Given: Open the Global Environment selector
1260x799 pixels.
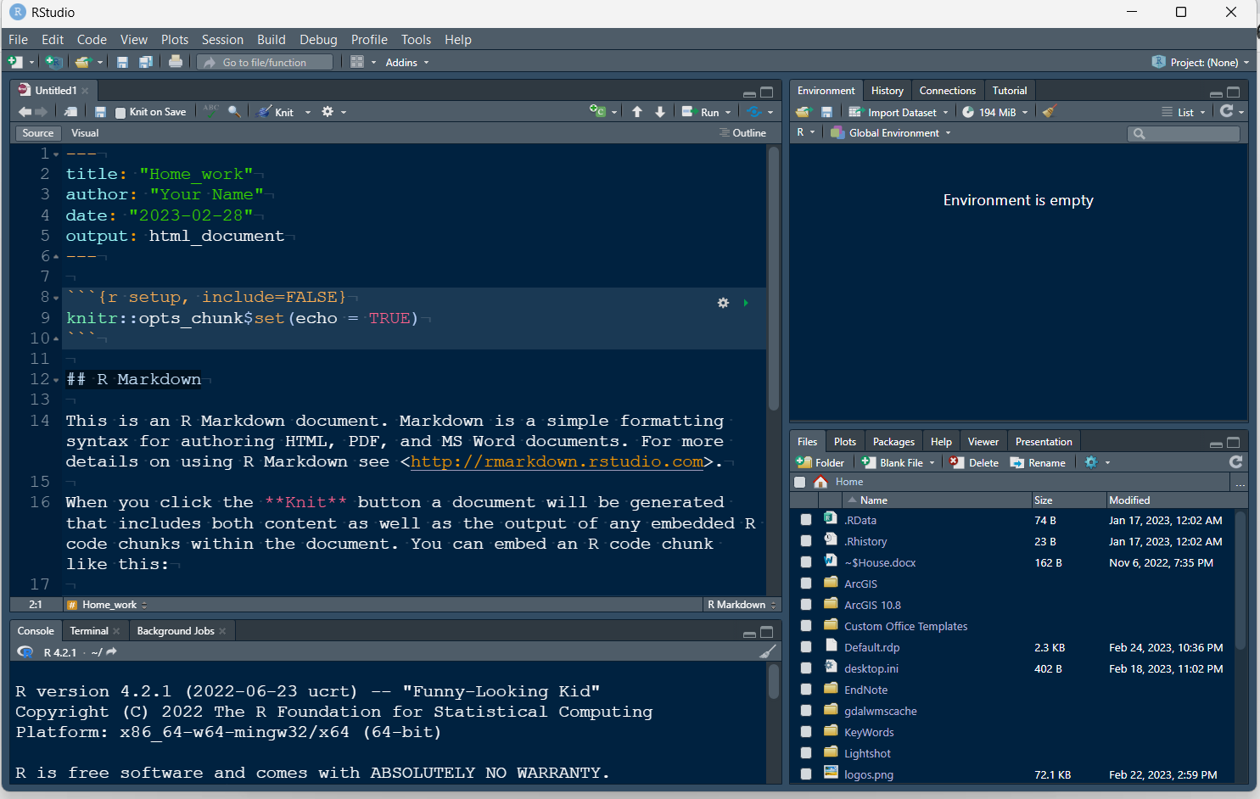Looking at the screenshot, I should (x=891, y=133).
